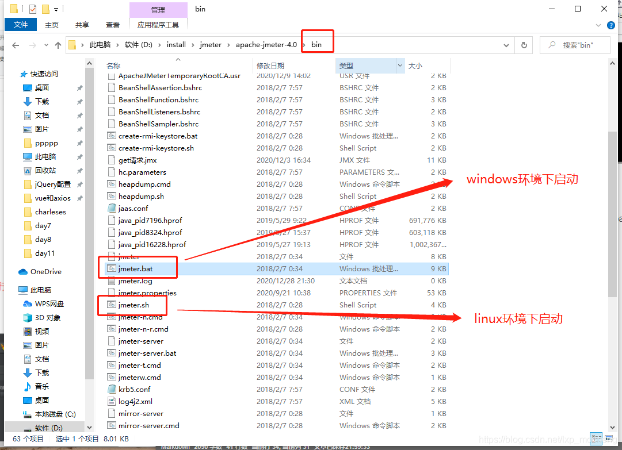Open the 文件 menu tab
The image size is (622, 450).
point(21,25)
